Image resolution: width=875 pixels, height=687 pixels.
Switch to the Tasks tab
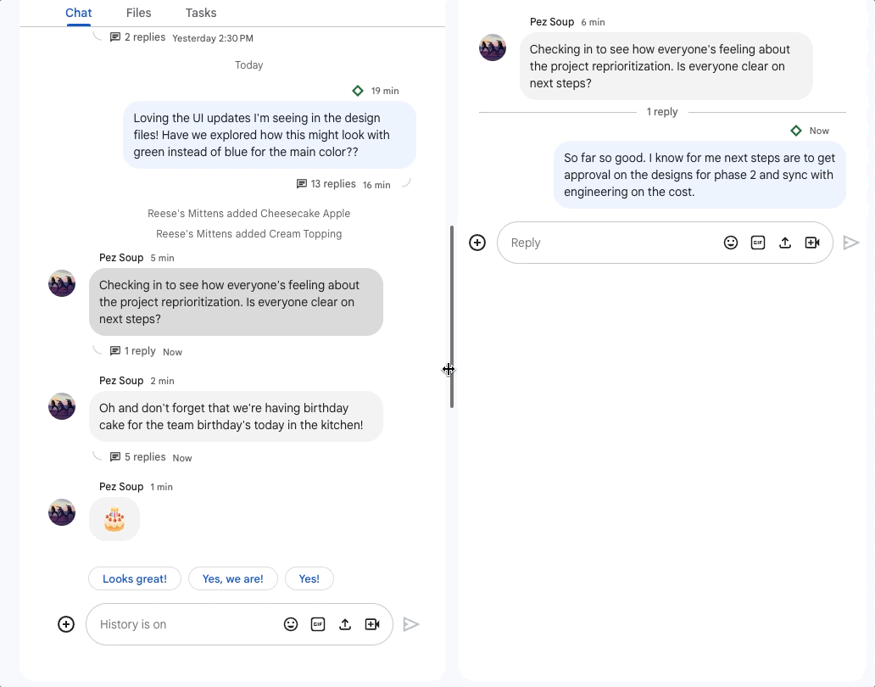pos(201,13)
